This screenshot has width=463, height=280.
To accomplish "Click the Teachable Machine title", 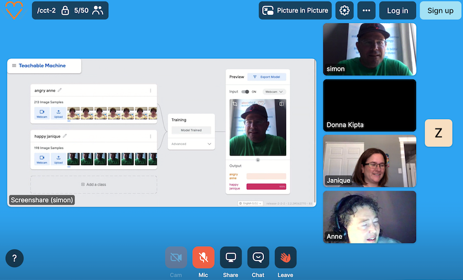I will (42, 66).
